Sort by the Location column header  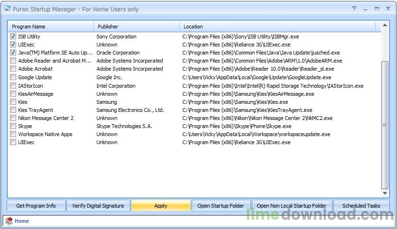click(x=277, y=27)
